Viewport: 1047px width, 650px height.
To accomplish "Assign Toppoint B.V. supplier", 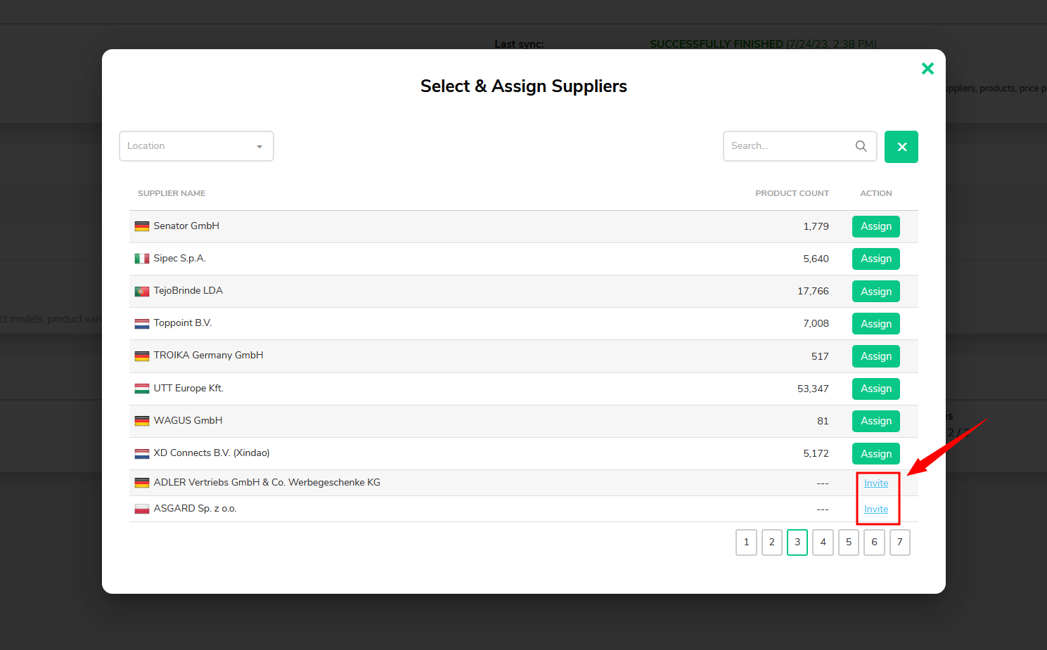I will [x=876, y=324].
